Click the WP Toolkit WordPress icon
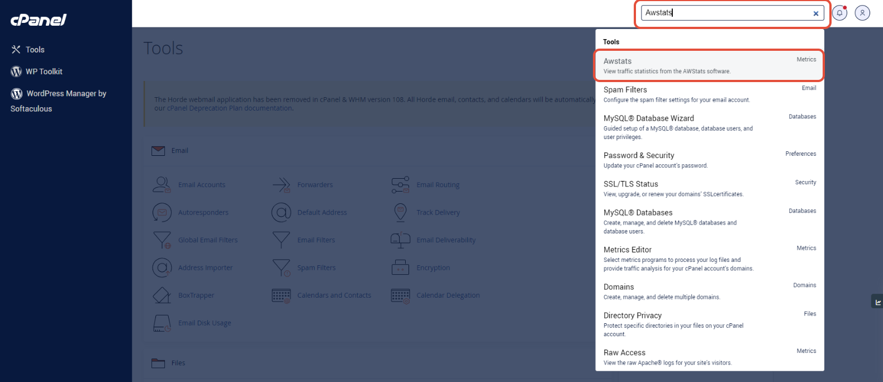The width and height of the screenshot is (883, 382). tap(16, 71)
